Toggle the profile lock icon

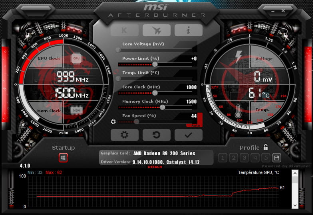pos(266,147)
